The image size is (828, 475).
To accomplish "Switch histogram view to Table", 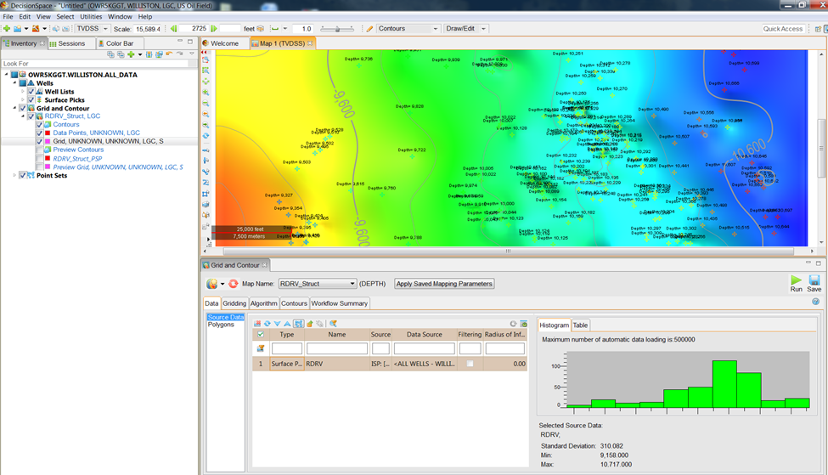I will coord(580,325).
